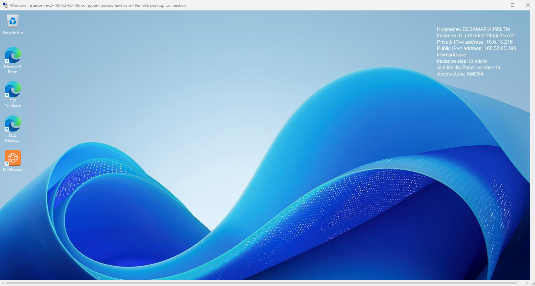Click the resize grip in window corner

(533, 284)
